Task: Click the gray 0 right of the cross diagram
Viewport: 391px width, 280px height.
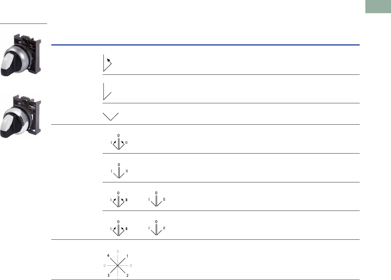Action: pyautogui.click(x=131, y=266)
